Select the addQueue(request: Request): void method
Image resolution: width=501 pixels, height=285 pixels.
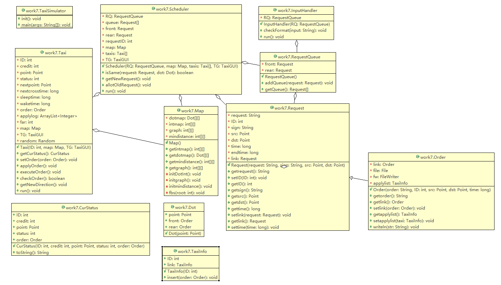tap(298, 83)
